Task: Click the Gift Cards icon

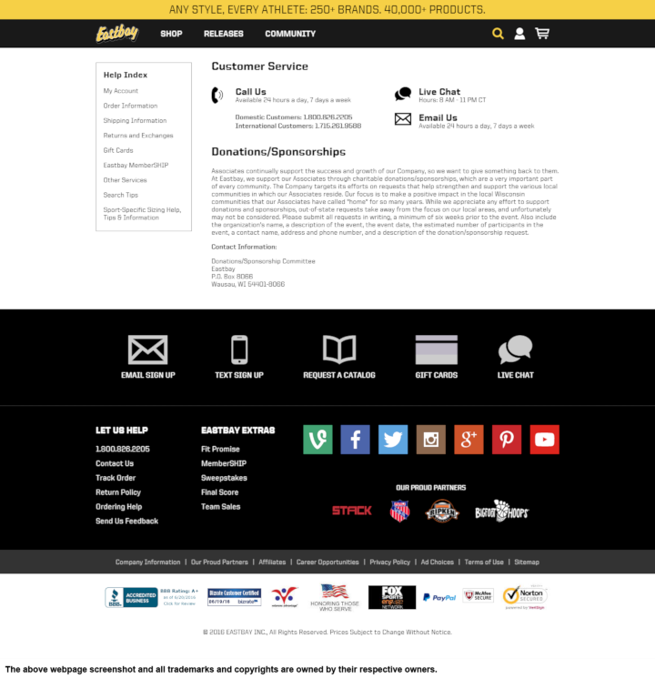Action: click(436, 350)
